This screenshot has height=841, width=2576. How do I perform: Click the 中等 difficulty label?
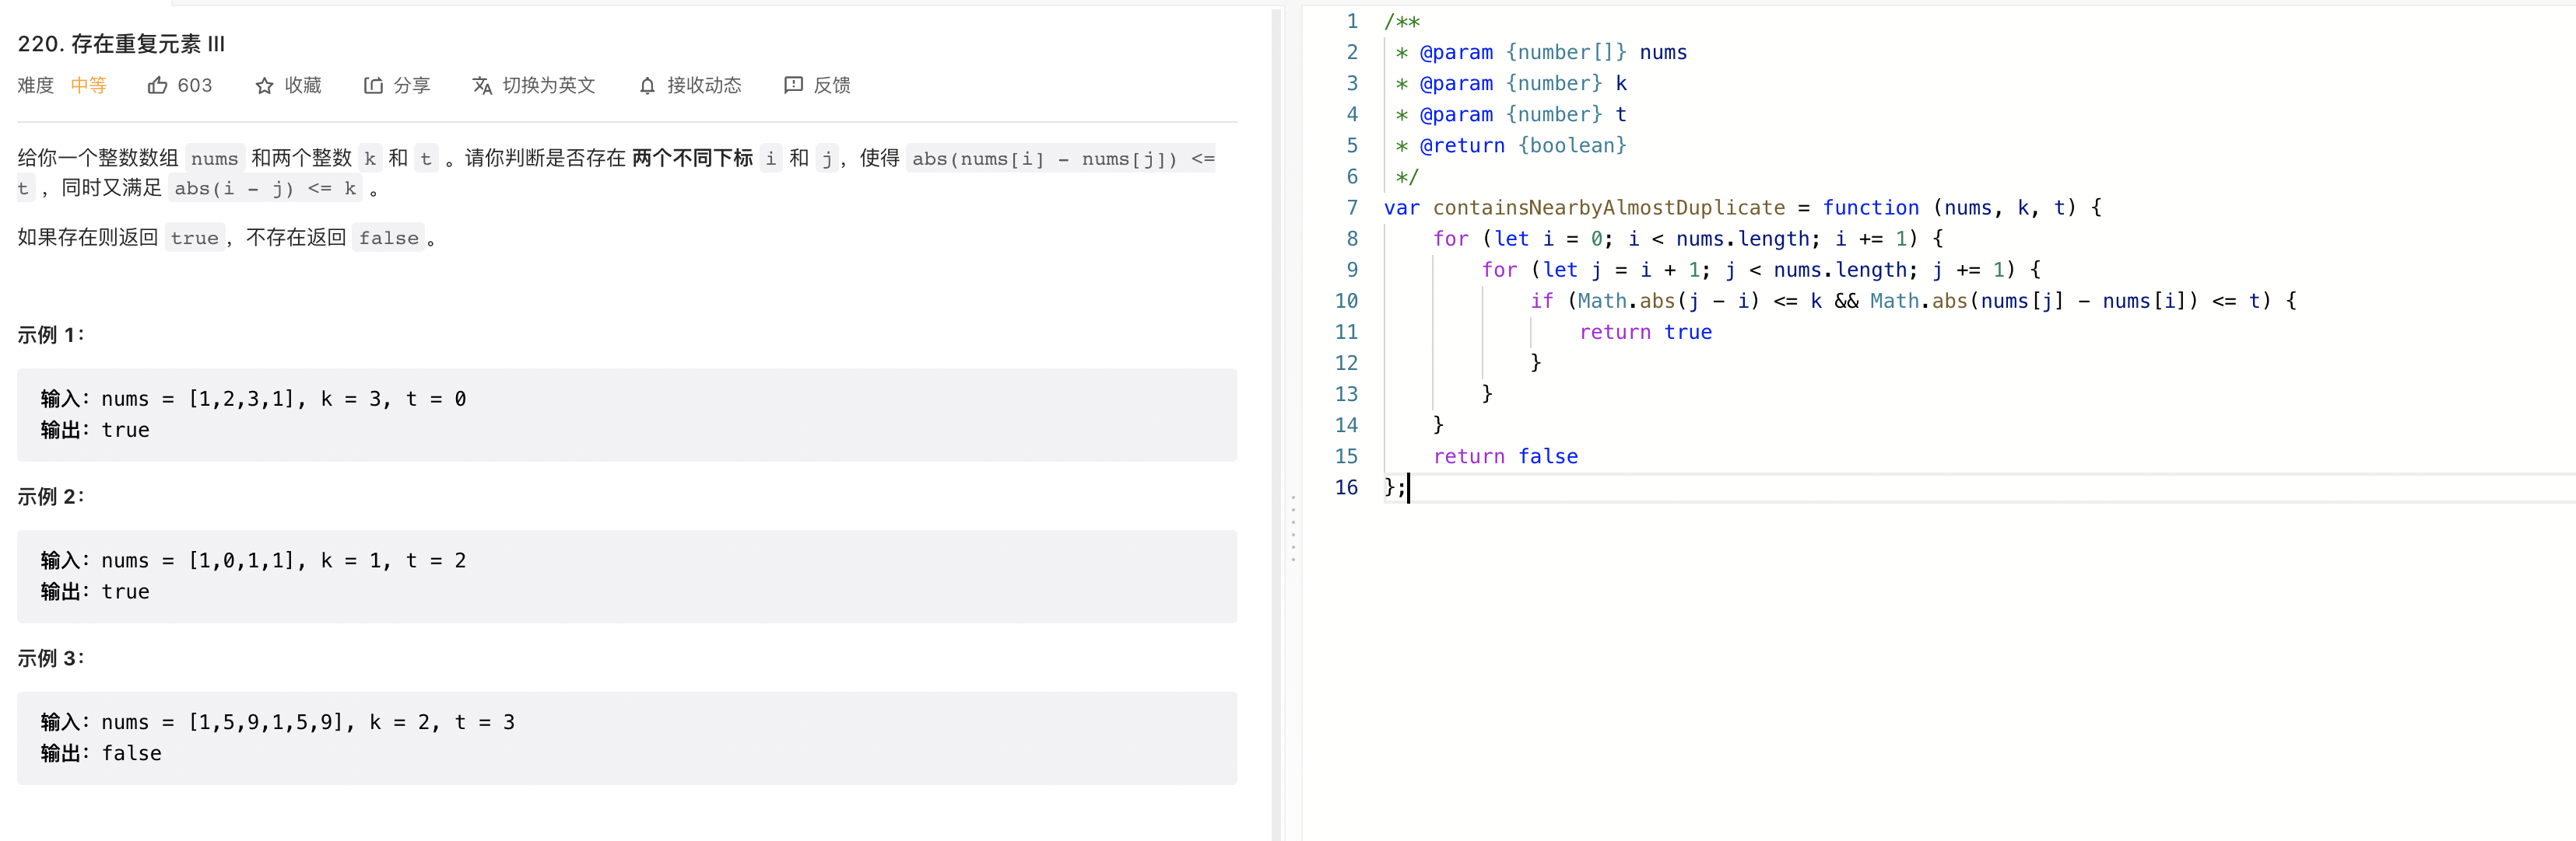click(x=89, y=86)
